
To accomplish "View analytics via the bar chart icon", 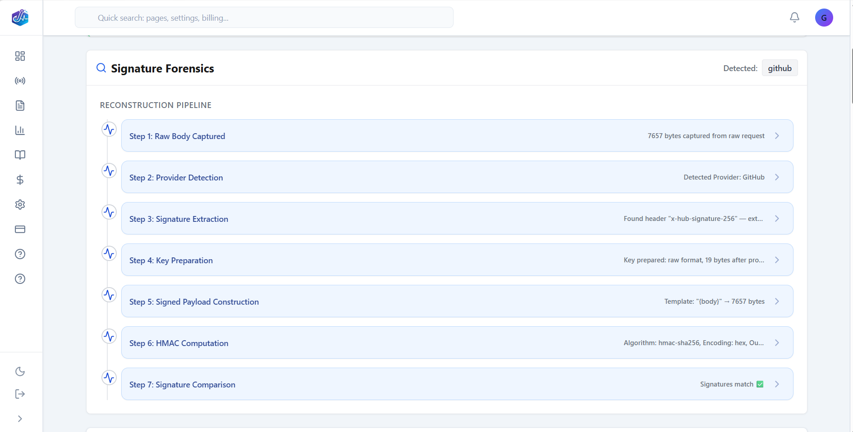I will pyautogui.click(x=20, y=130).
